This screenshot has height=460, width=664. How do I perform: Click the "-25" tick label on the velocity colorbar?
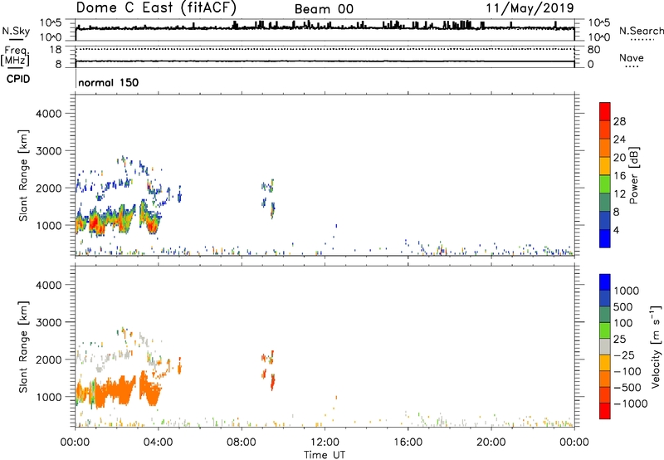624,355
